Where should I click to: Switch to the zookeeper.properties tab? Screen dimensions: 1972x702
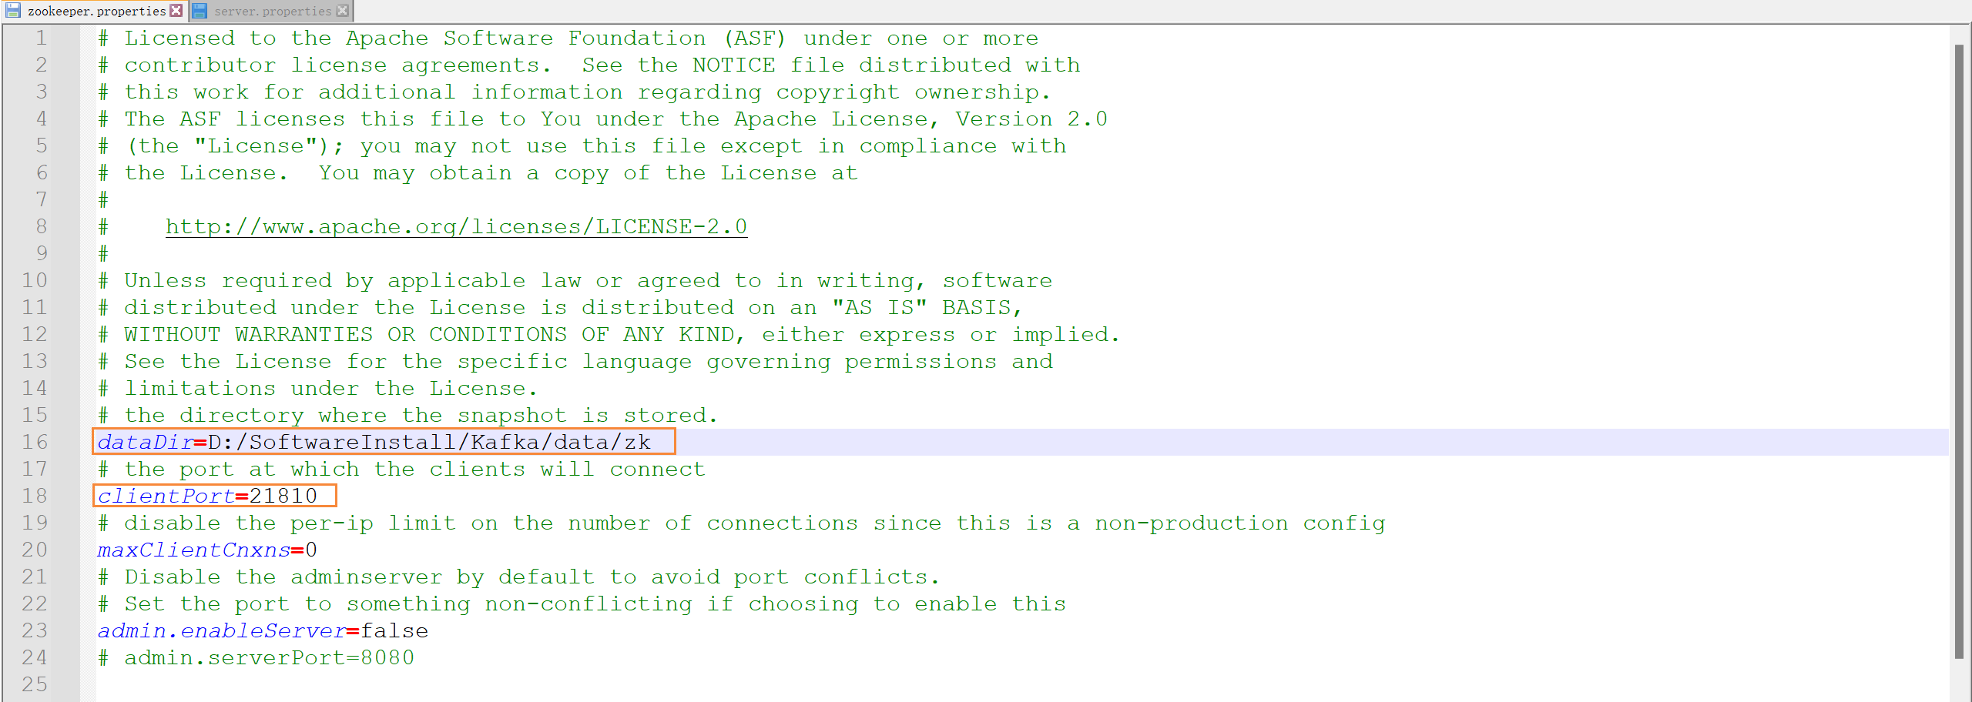[x=96, y=11]
